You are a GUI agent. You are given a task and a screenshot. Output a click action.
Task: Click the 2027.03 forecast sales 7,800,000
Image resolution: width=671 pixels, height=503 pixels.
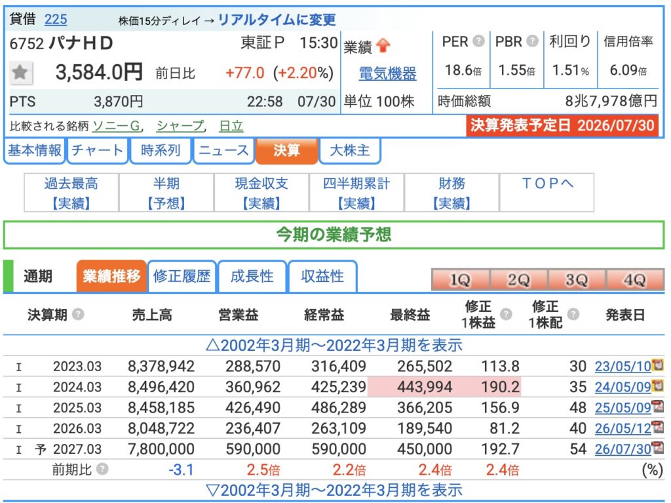pos(161,449)
